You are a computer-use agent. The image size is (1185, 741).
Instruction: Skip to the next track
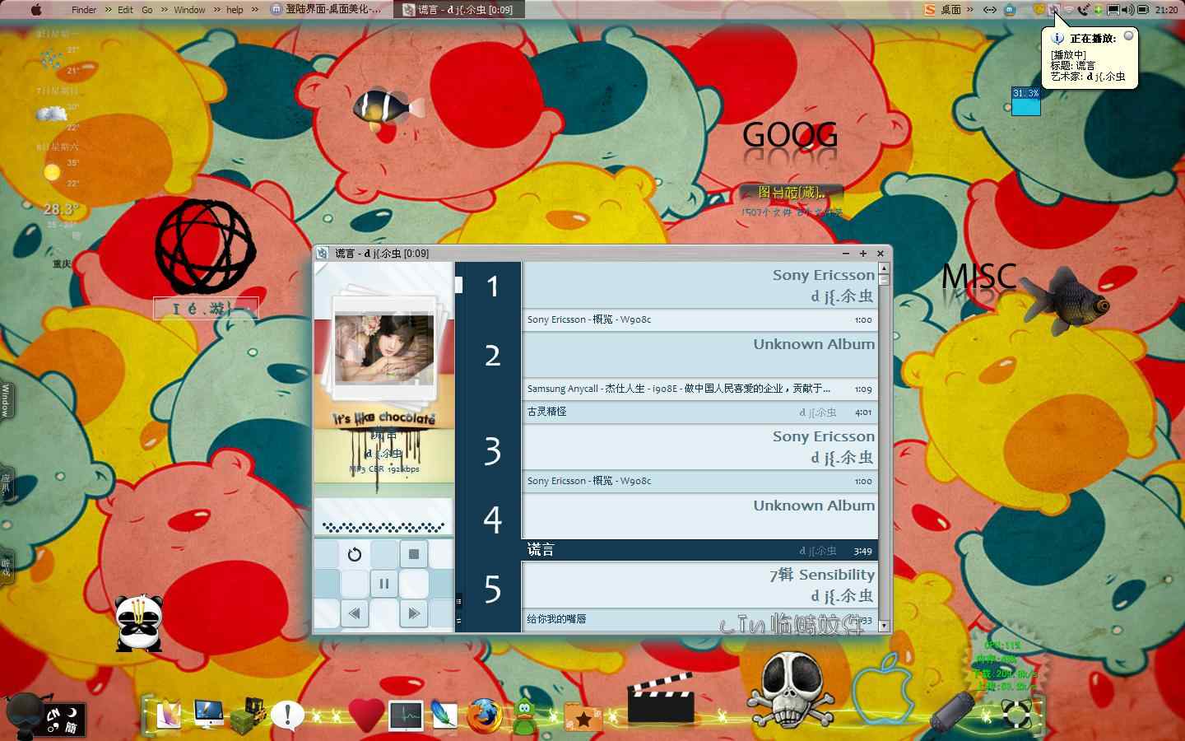[x=414, y=613]
